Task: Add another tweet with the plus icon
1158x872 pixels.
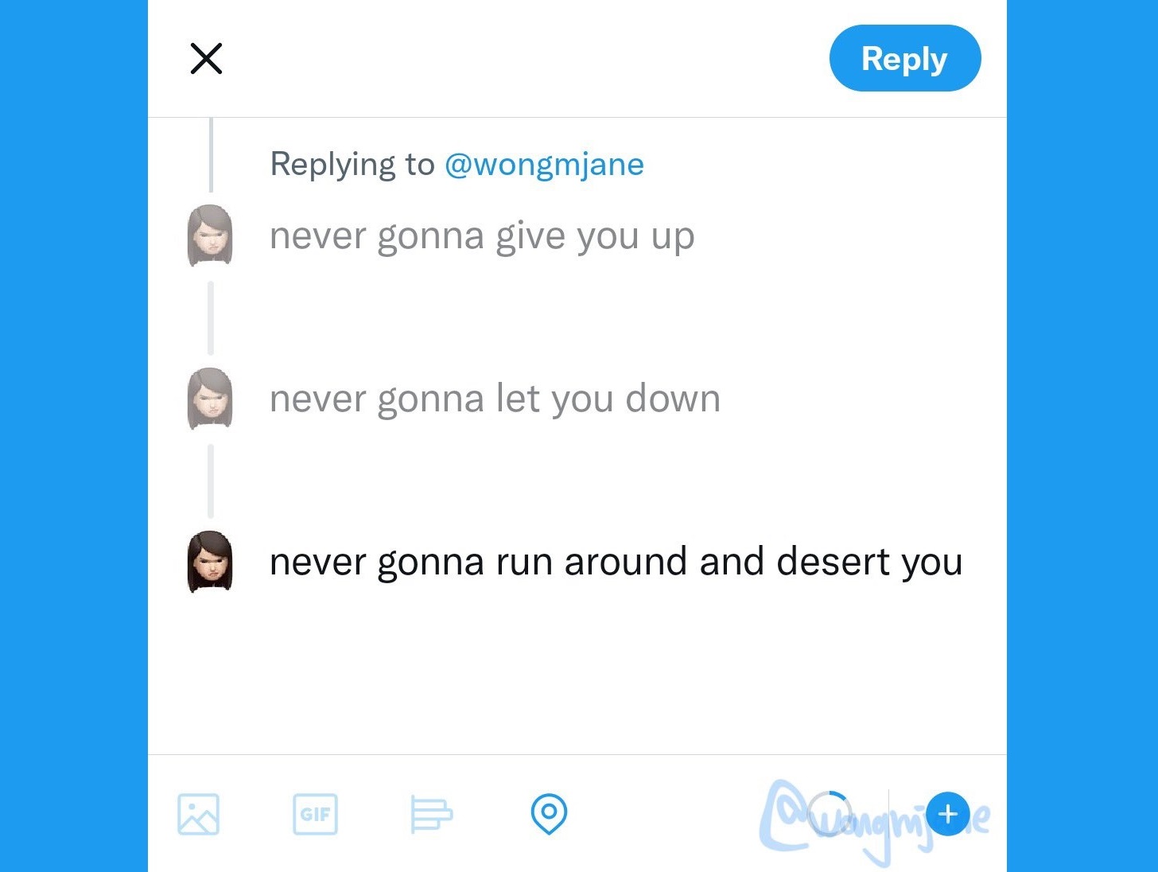Action: (948, 814)
